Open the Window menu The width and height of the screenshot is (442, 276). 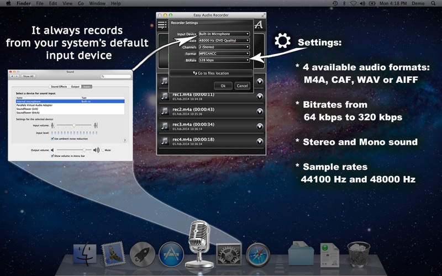pos(97,3)
